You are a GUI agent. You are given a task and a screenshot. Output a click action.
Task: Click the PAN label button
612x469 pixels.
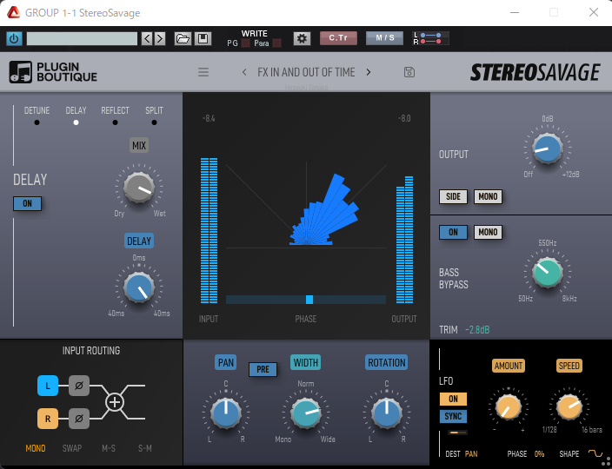[x=226, y=362]
